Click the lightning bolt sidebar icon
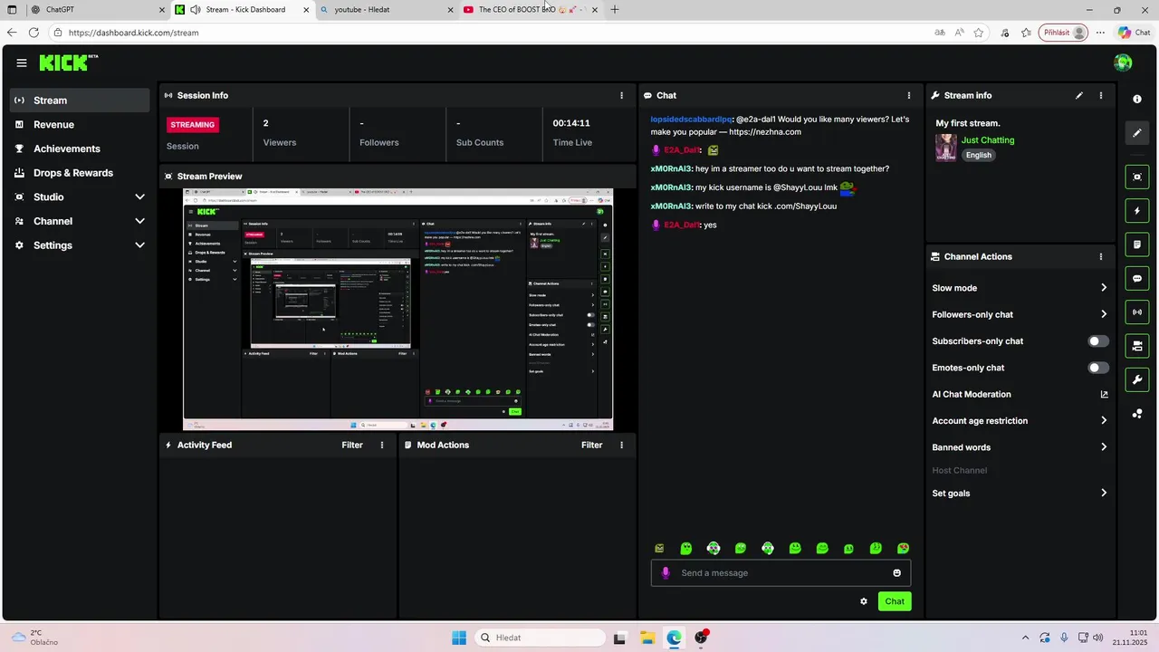Image resolution: width=1159 pixels, height=652 pixels. coord(1137,211)
